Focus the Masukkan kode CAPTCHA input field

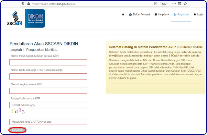tap(48, 122)
